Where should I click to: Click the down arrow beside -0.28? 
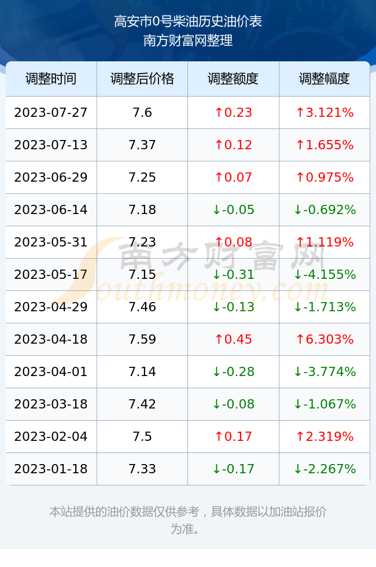[216, 371]
